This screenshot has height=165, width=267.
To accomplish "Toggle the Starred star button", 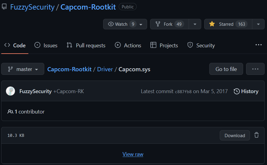I will coord(228,24).
